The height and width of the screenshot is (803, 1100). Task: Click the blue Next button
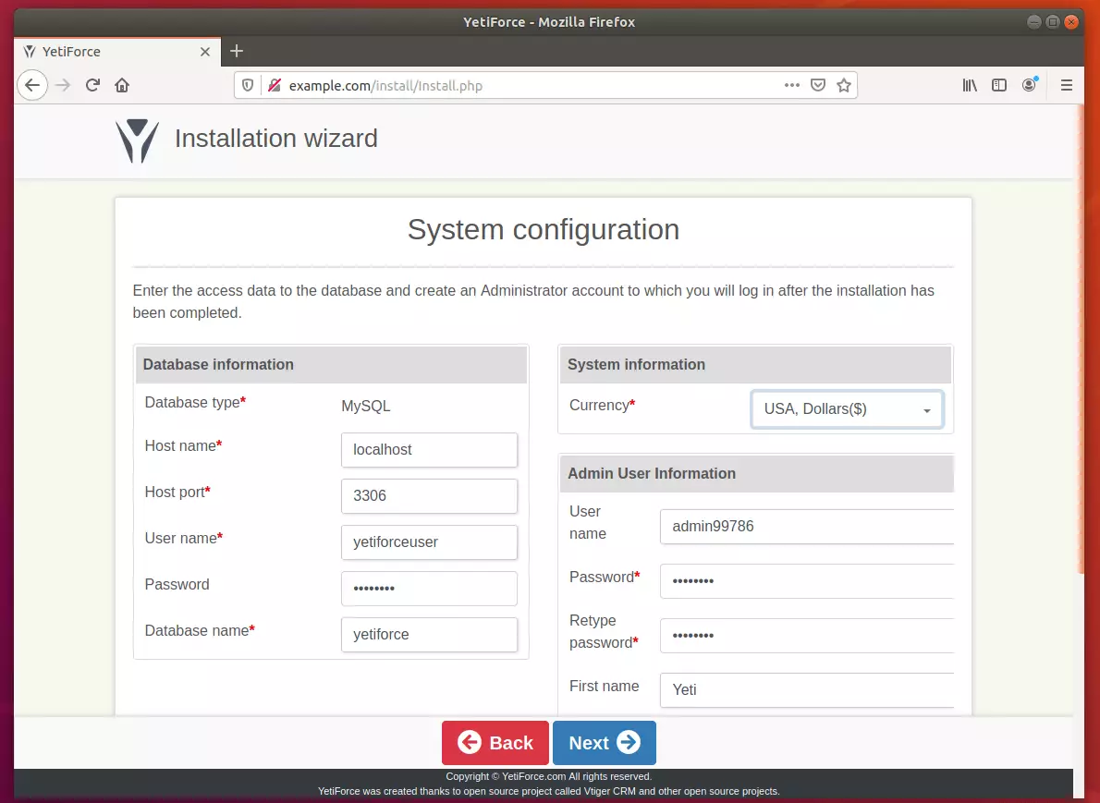tap(604, 743)
